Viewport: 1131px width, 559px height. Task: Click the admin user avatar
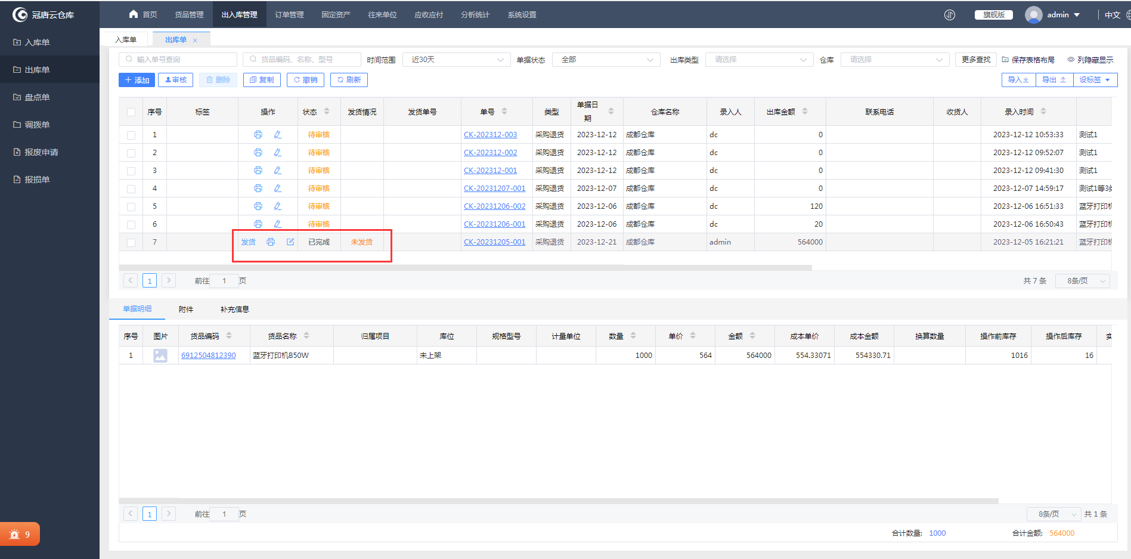coord(1033,15)
